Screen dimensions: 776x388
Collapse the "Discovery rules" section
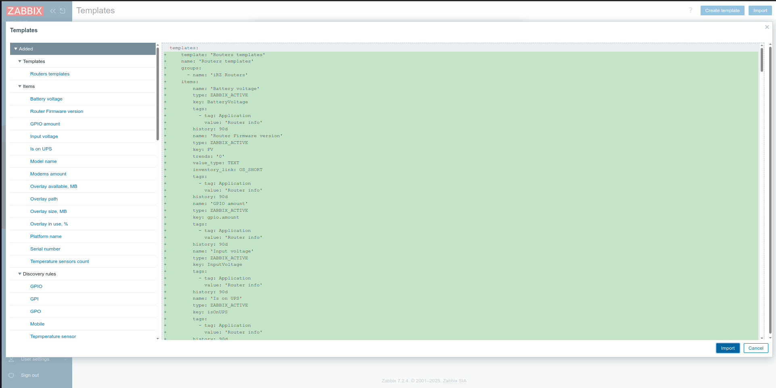[x=20, y=274]
